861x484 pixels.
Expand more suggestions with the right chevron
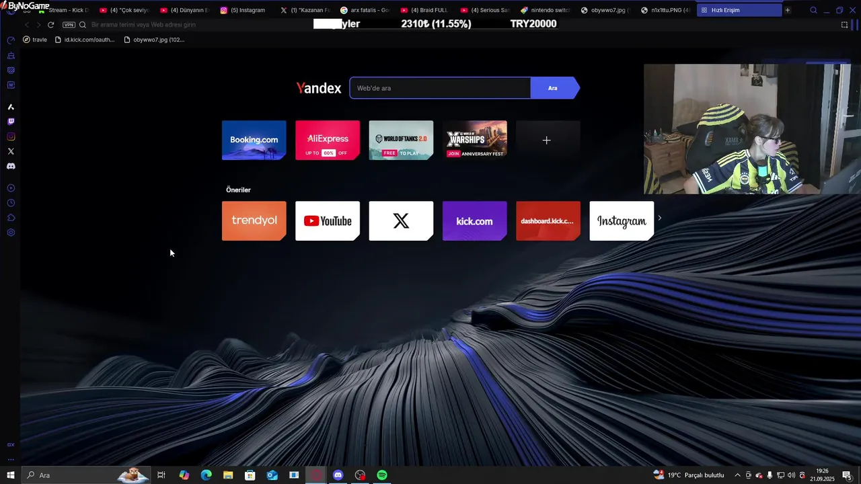point(660,218)
